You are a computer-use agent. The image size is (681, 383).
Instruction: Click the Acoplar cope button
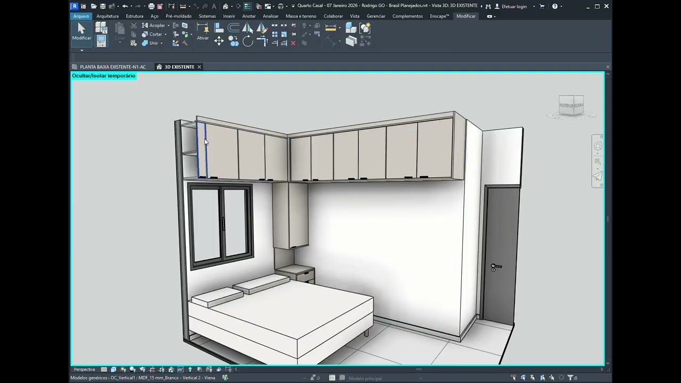(x=153, y=26)
